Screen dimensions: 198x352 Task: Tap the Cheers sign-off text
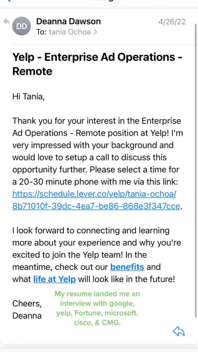27,303
